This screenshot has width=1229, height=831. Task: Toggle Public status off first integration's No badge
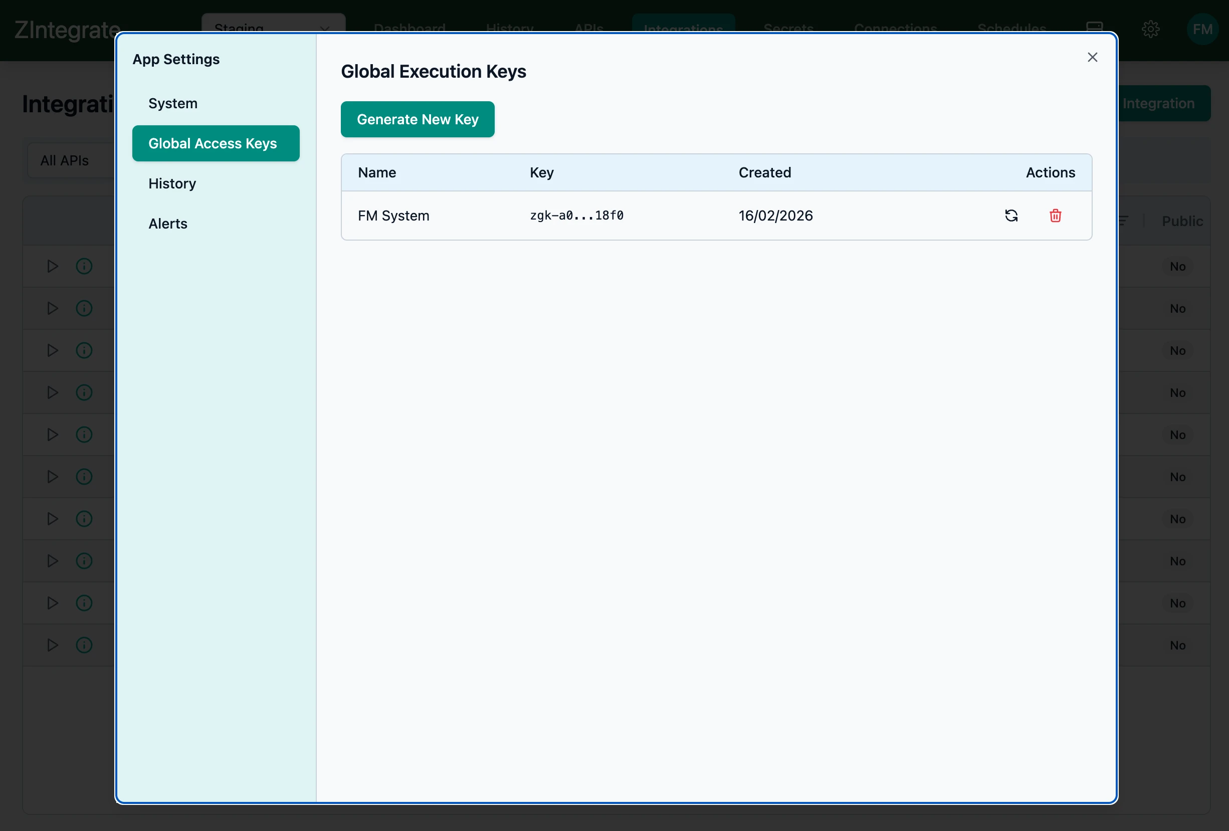[1178, 266]
